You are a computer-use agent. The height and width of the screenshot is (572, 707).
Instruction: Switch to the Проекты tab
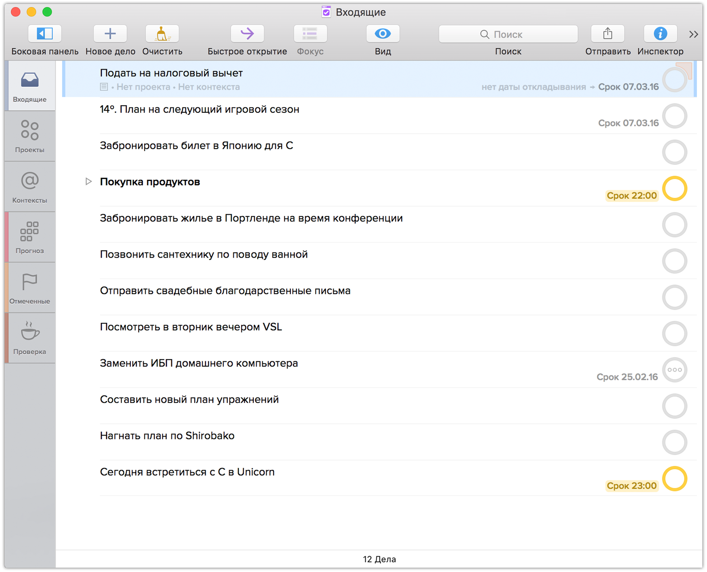pyautogui.click(x=30, y=136)
